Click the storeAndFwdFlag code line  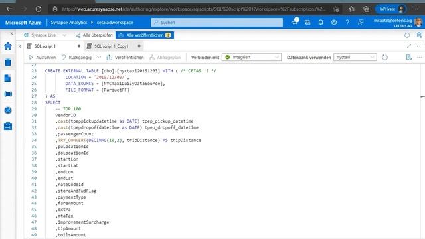(76, 191)
